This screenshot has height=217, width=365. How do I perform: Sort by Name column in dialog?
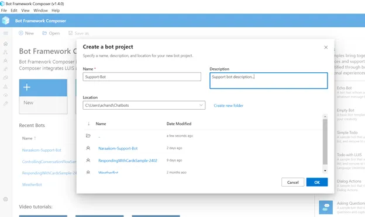(101, 124)
